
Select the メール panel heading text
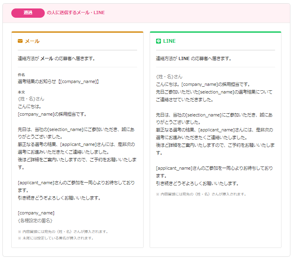point(32,41)
